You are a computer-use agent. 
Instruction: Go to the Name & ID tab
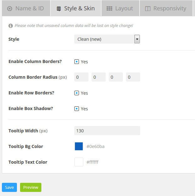26,8
